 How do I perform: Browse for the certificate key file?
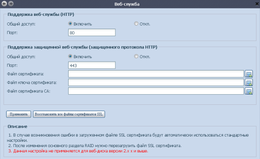pos(249,82)
